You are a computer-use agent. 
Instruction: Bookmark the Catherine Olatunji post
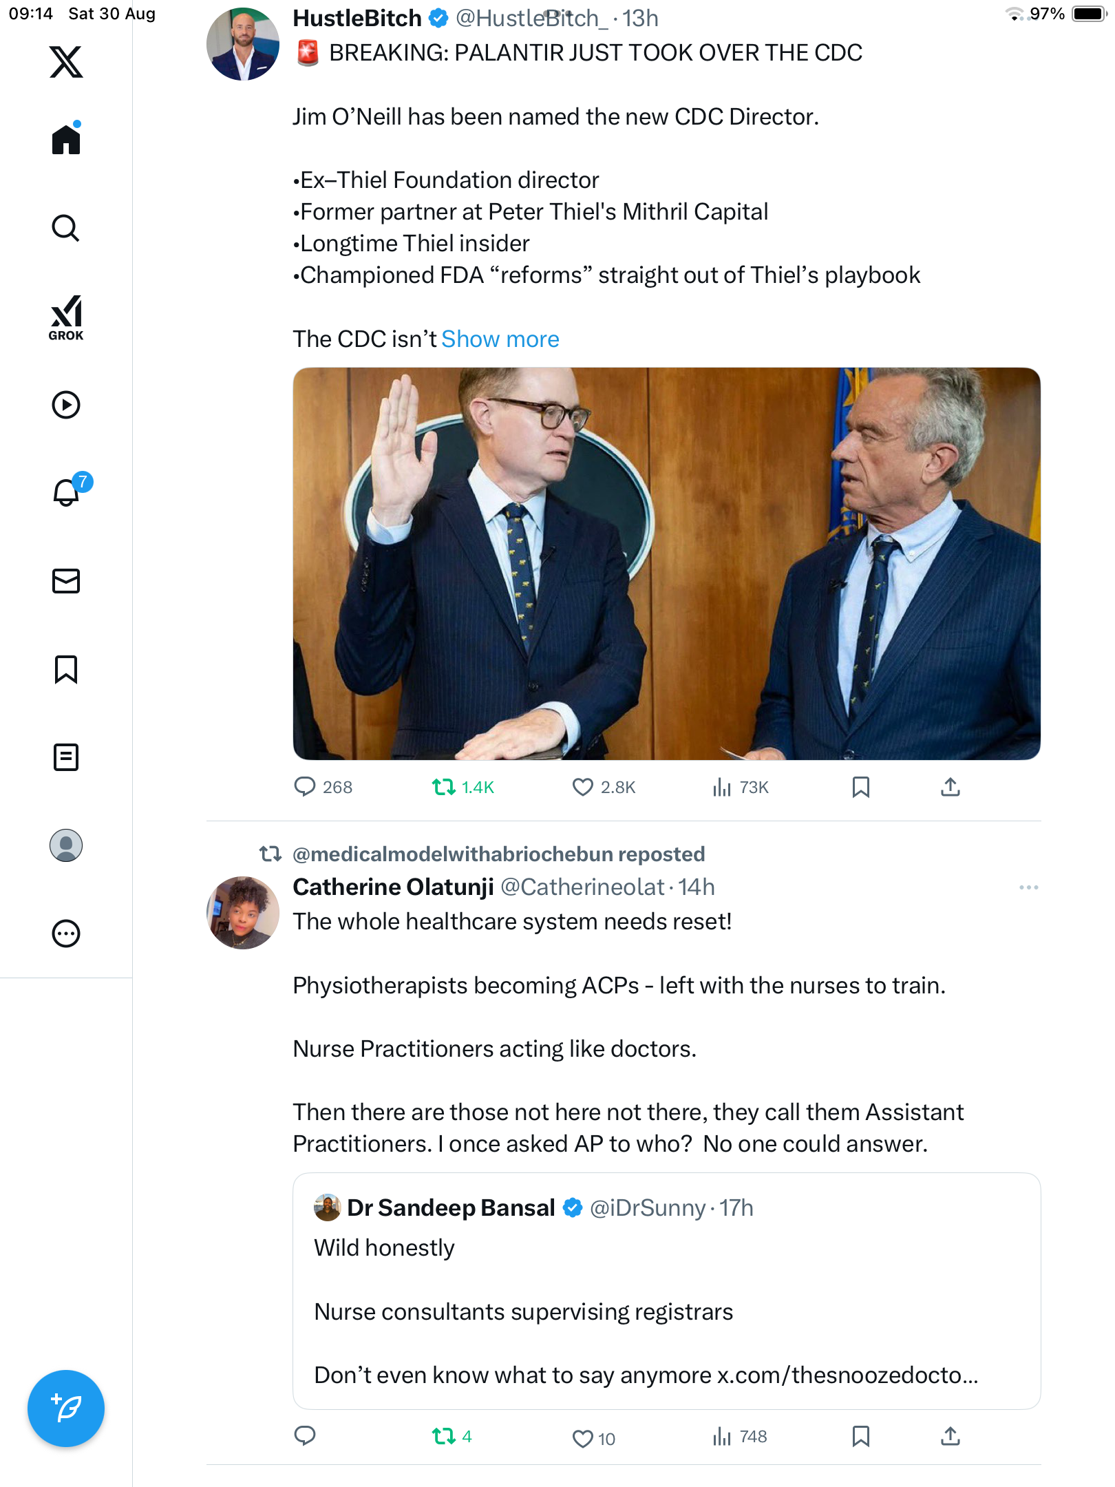click(860, 1436)
